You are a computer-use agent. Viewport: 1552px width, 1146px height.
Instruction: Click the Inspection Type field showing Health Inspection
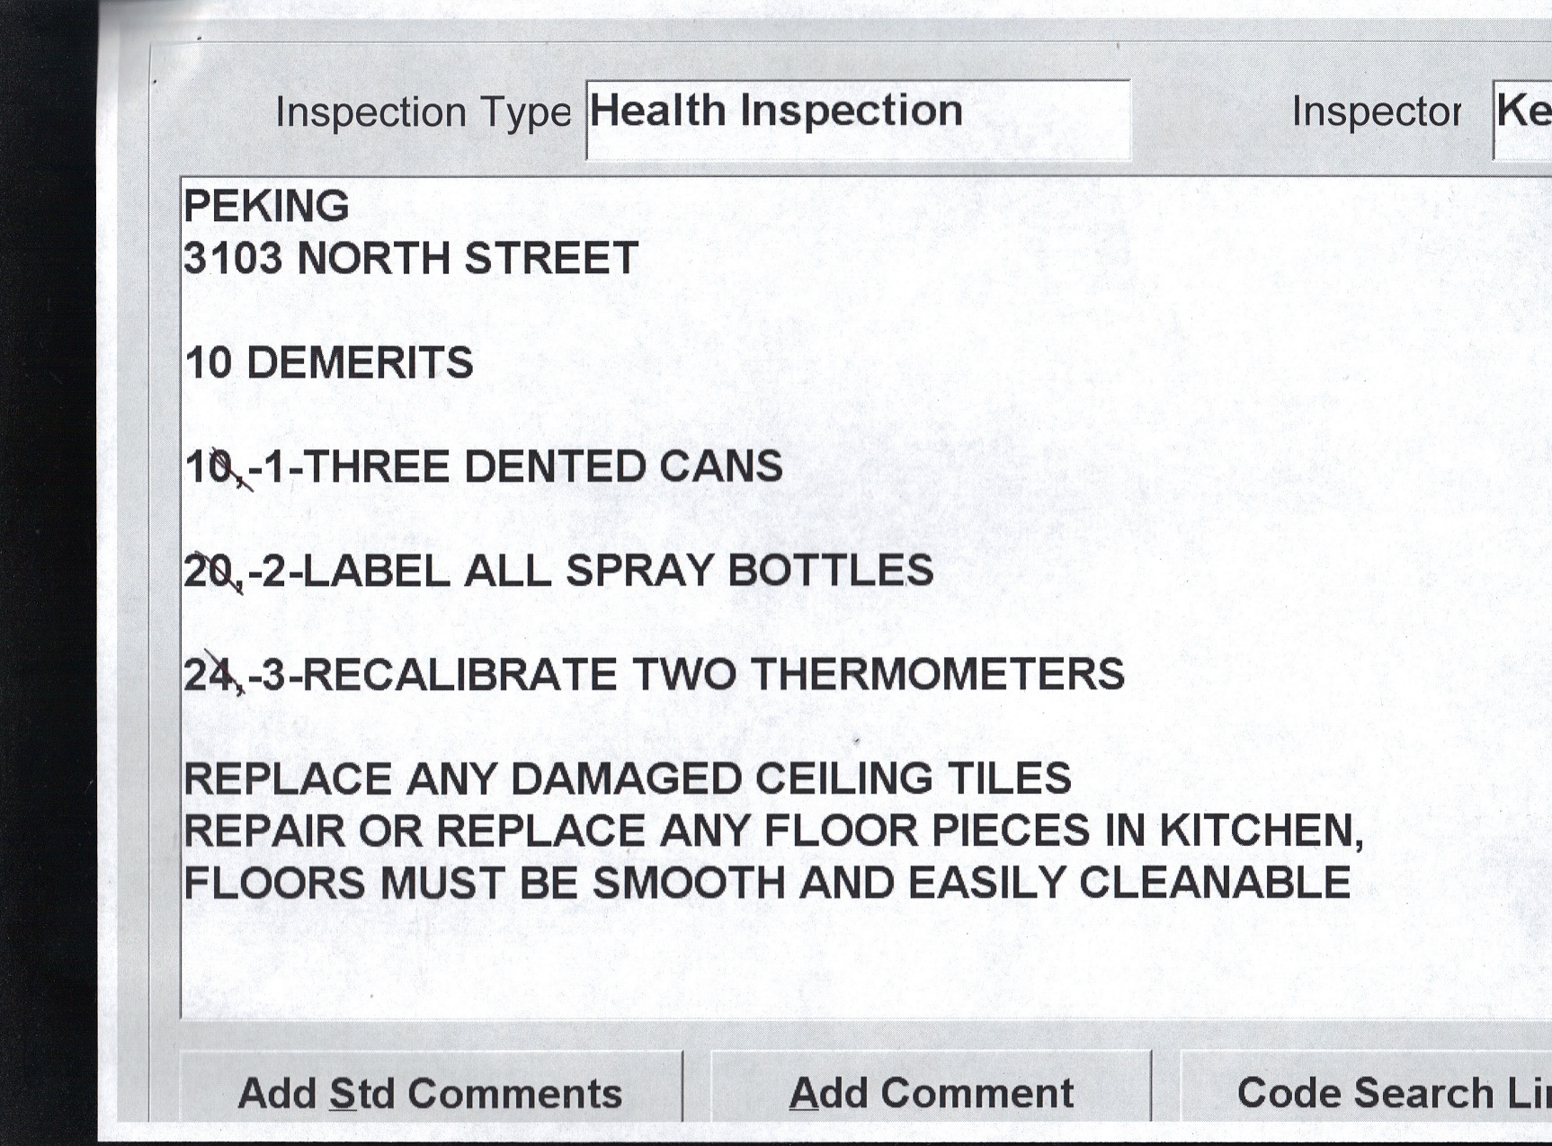[x=857, y=118]
